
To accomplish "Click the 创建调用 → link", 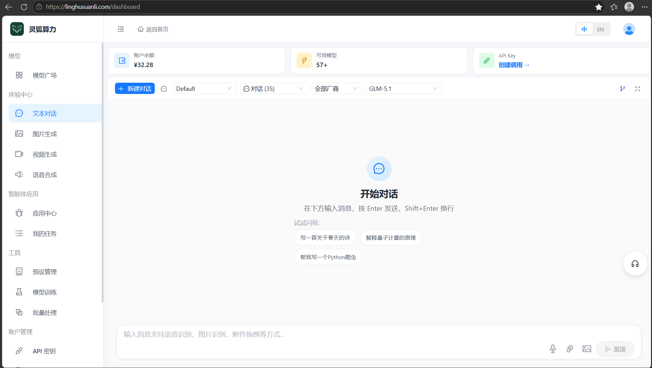I will point(514,65).
